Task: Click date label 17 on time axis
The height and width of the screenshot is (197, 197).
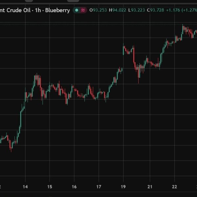Action: coord(98,187)
